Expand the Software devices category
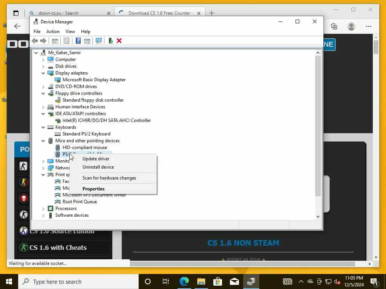The image size is (386, 289). tap(43, 215)
